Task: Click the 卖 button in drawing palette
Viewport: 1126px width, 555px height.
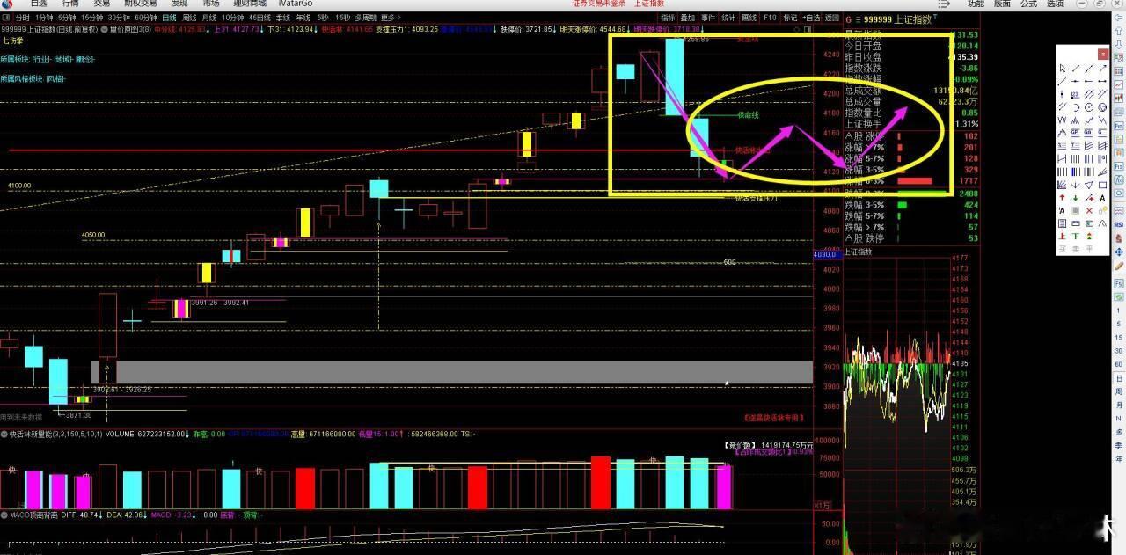Action: click(1076, 249)
